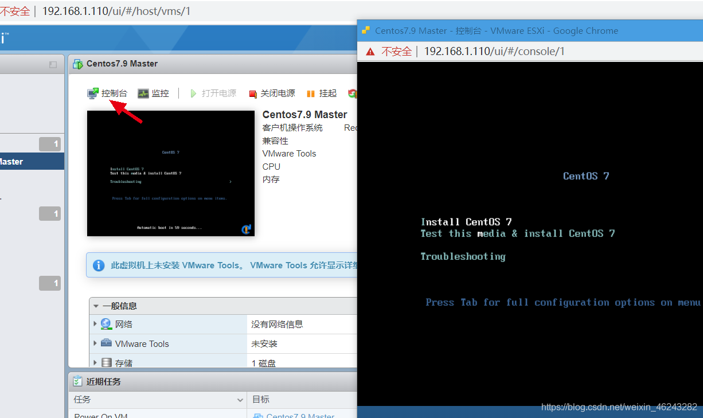
Task: Click the Recent tasks (近期任务) panel icon
Action: tap(77, 381)
